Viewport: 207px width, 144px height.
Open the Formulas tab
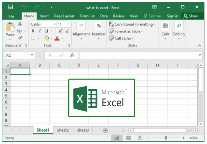[87, 16]
